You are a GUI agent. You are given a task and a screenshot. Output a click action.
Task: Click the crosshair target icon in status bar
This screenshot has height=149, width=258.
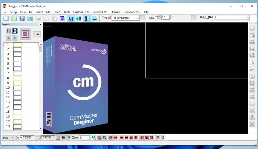(63, 138)
